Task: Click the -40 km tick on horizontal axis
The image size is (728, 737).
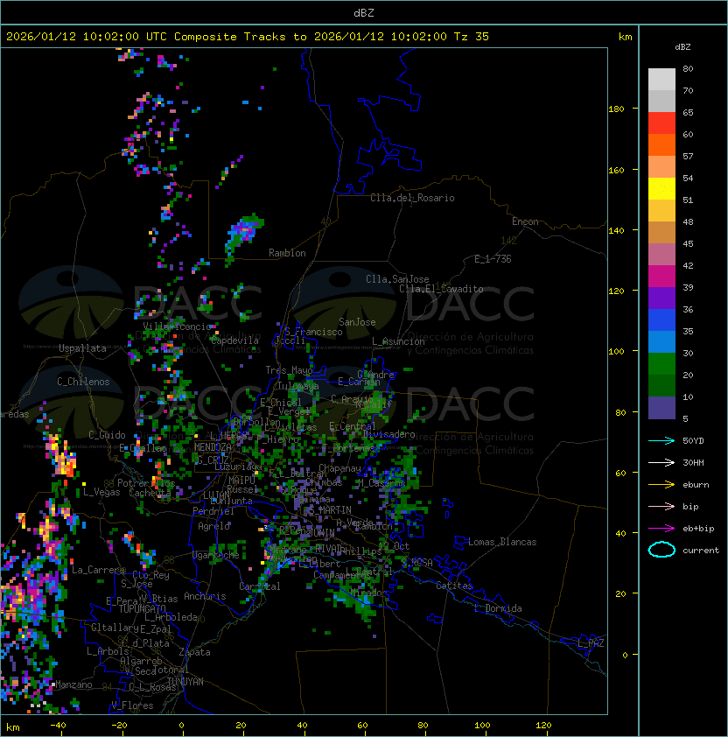Action: pyautogui.click(x=58, y=726)
